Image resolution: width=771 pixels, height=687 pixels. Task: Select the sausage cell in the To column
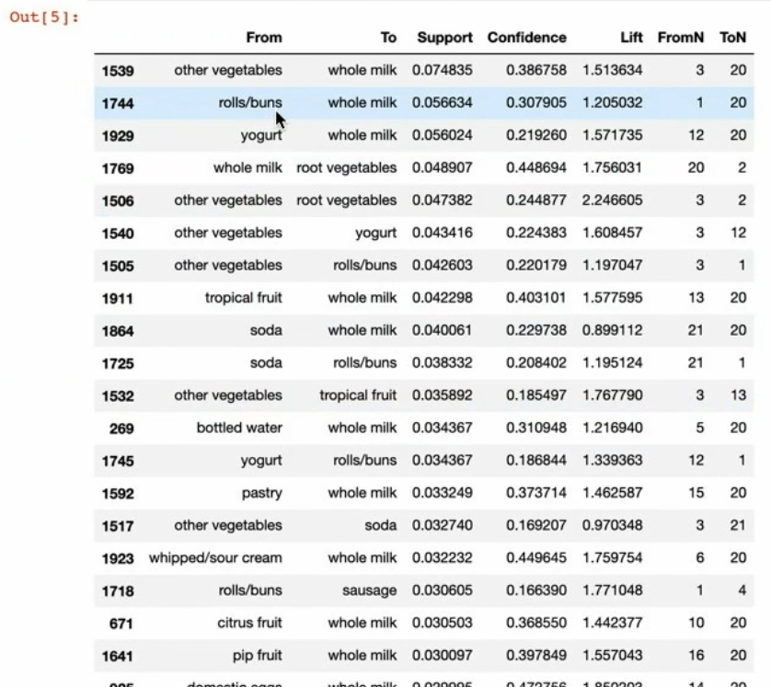click(373, 590)
